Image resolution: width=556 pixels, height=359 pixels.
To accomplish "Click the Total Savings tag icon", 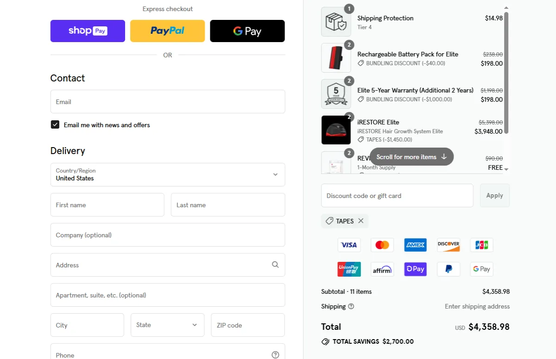I will 325,342.
